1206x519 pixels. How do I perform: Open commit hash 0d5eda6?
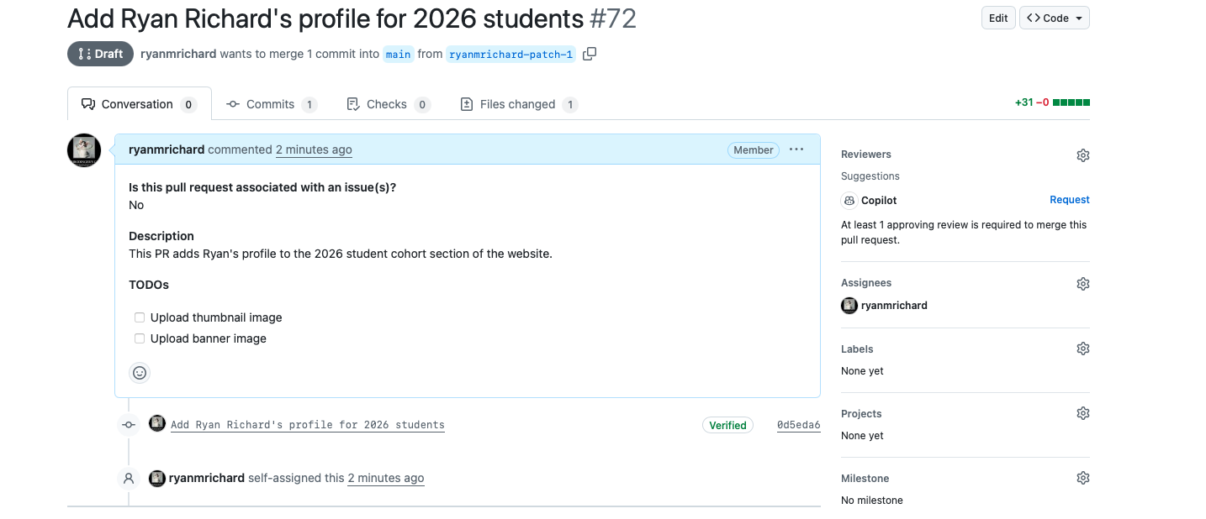pos(798,425)
